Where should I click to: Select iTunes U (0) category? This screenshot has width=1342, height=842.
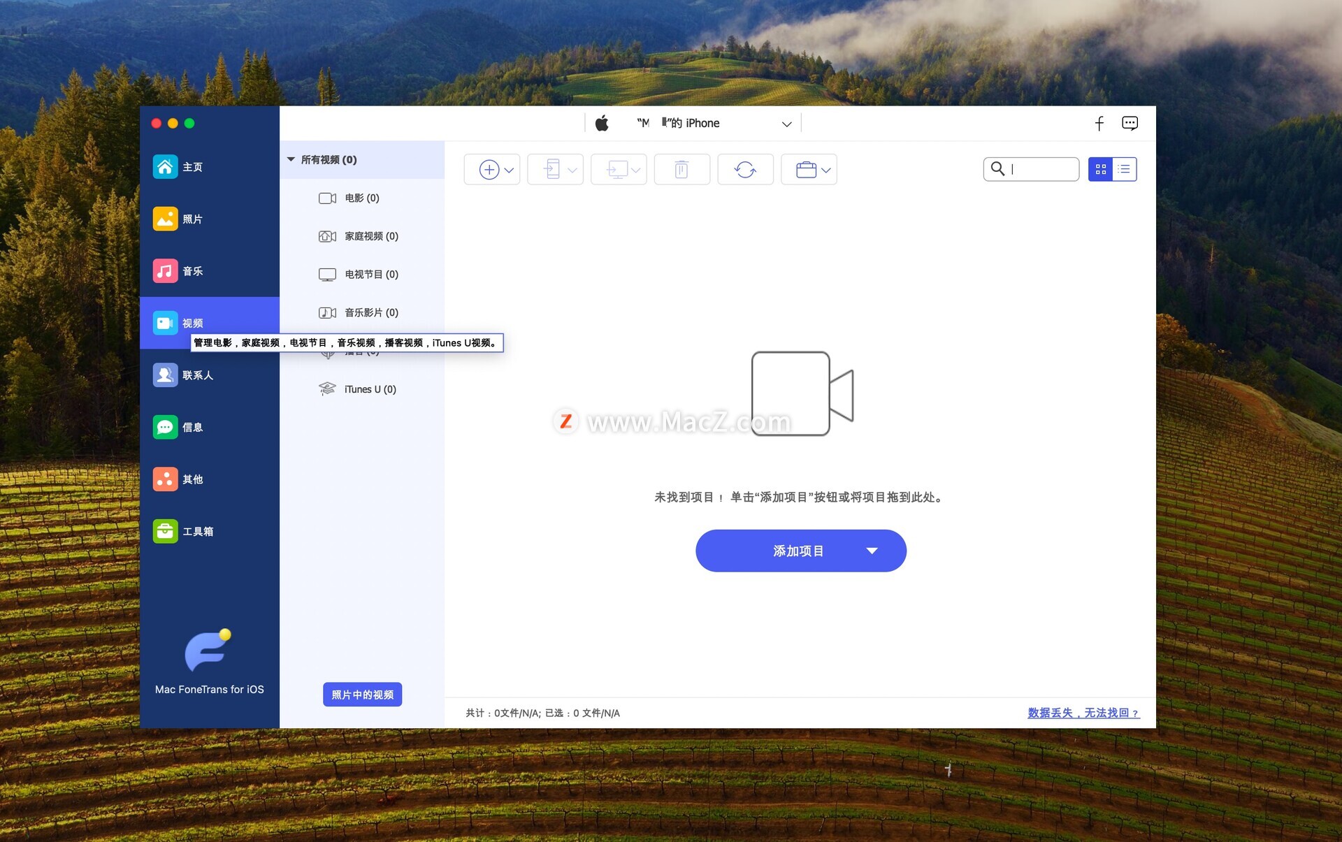tap(362, 389)
